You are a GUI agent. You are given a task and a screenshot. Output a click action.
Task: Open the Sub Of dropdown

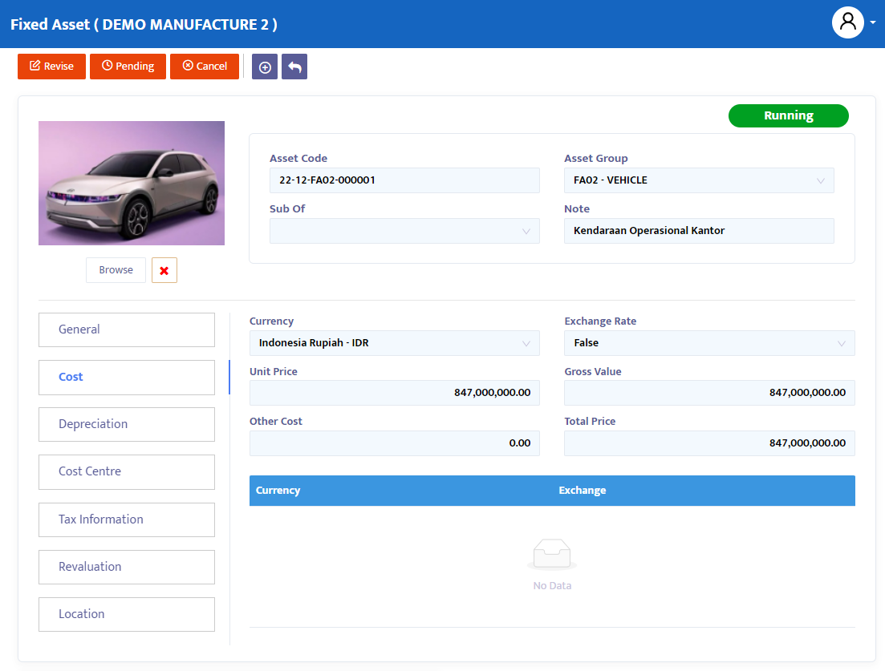[x=404, y=231]
